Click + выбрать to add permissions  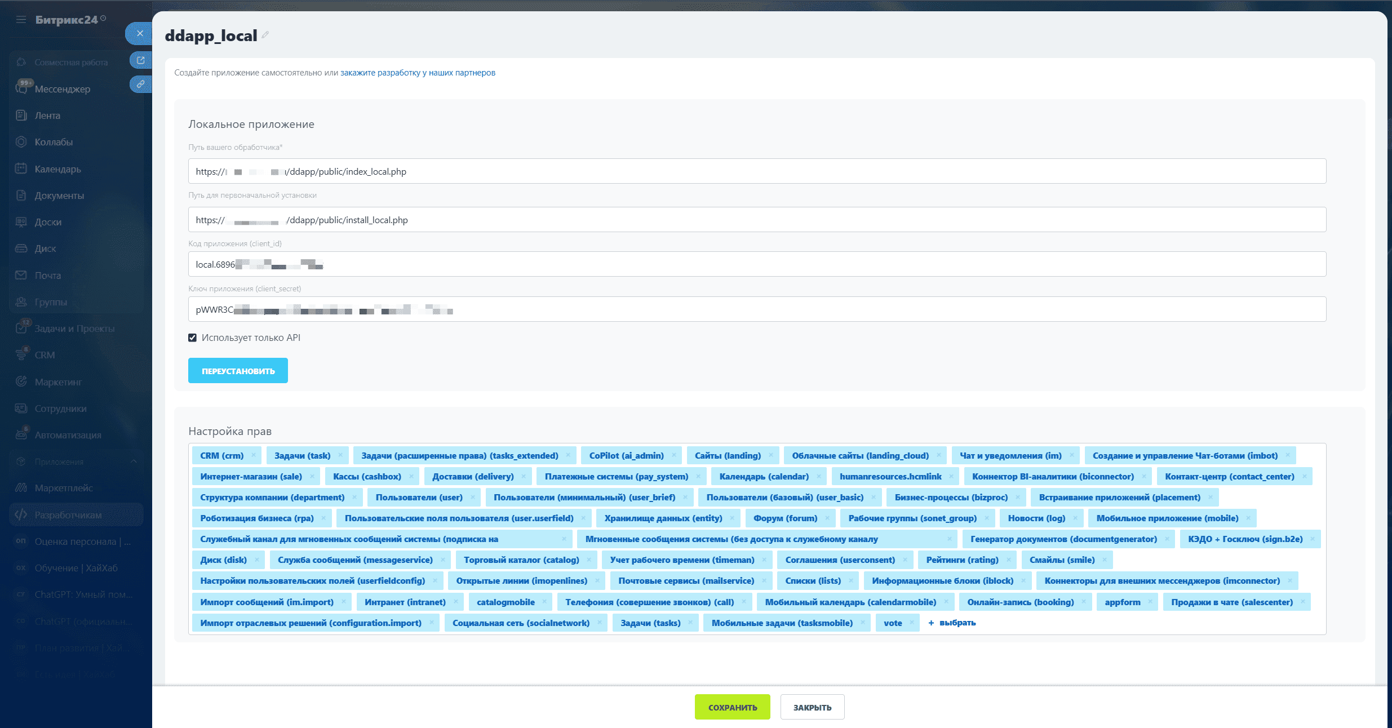pos(952,623)
